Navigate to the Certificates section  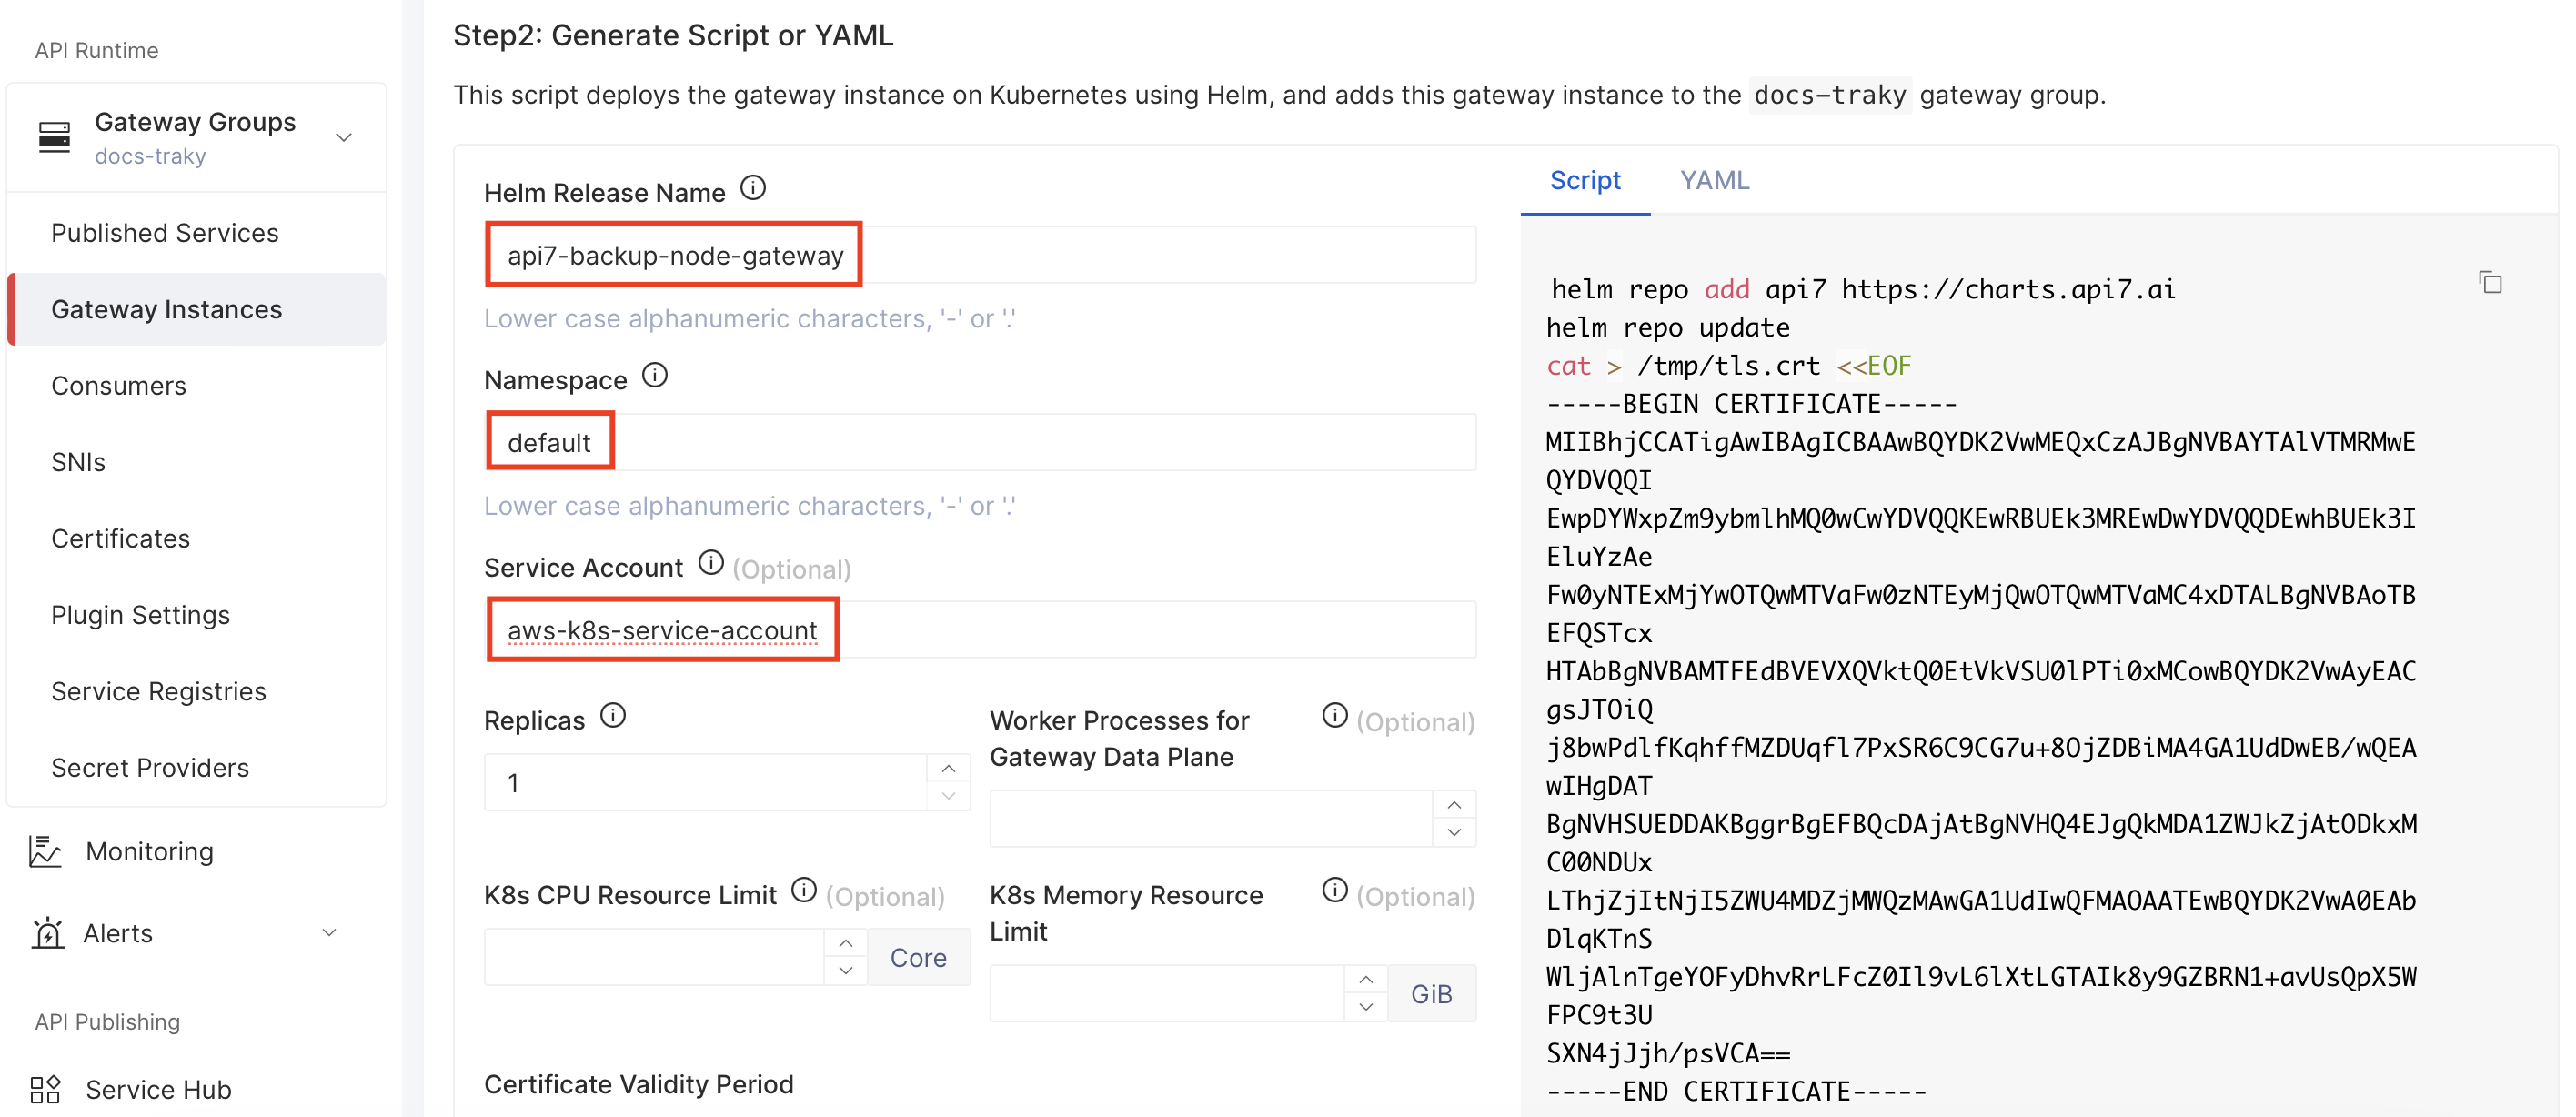tap(120, 538)
